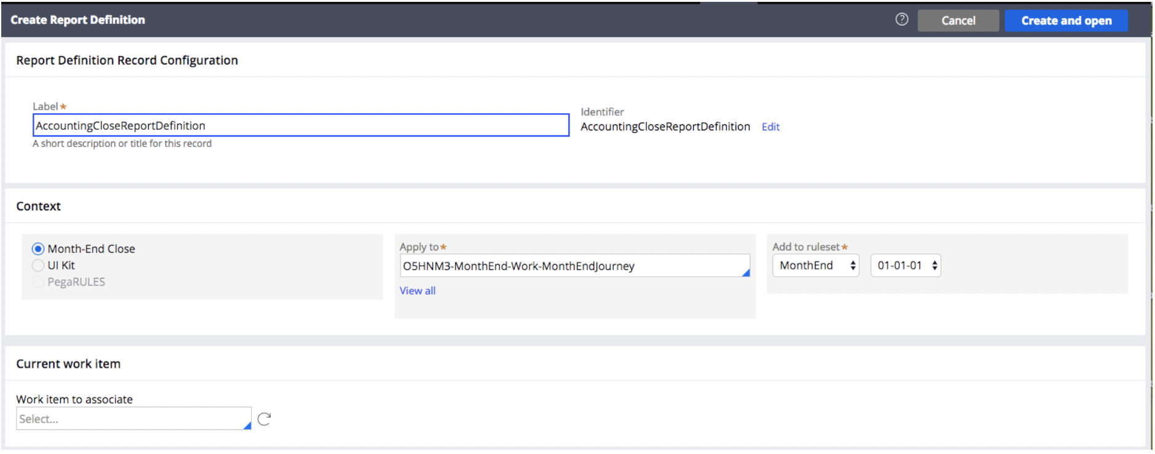
Task: Click 'A short description or title' hint text
Action: click(122, 143)
